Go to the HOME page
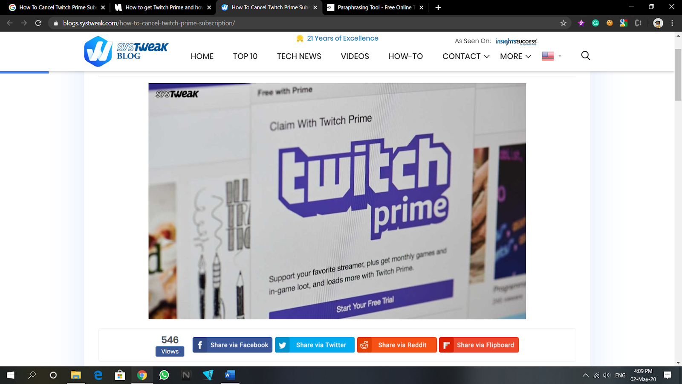 click(202, 56)
